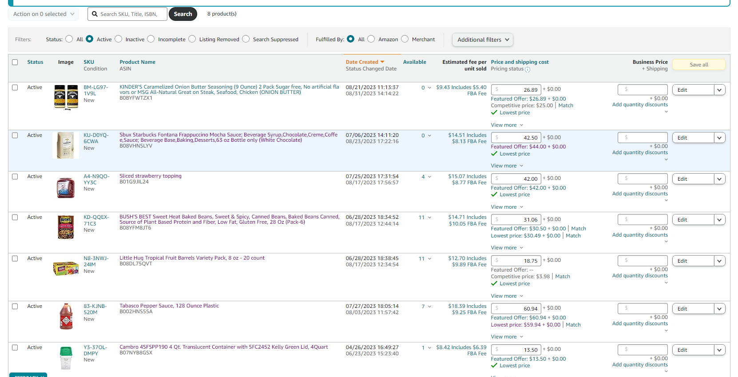738x377 pixels.
Task: Expand View more for Little Hug row
Action: pyautogui.click(x=507, y=296)
